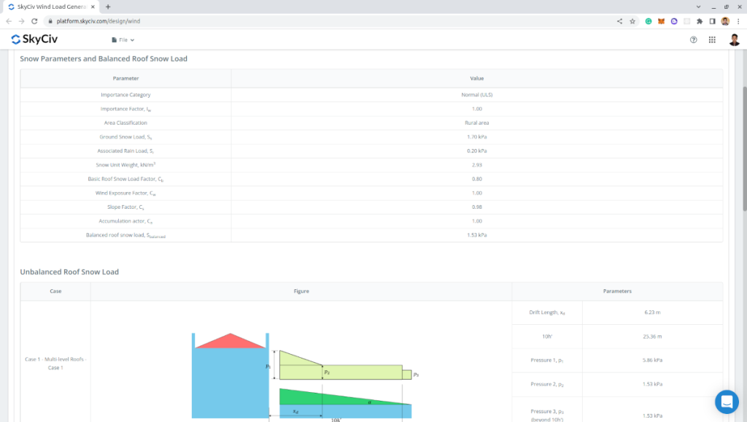Open the browser extensions puzzle icon
Viewport: 747px width, 422px height.
(x=700, y=21)
